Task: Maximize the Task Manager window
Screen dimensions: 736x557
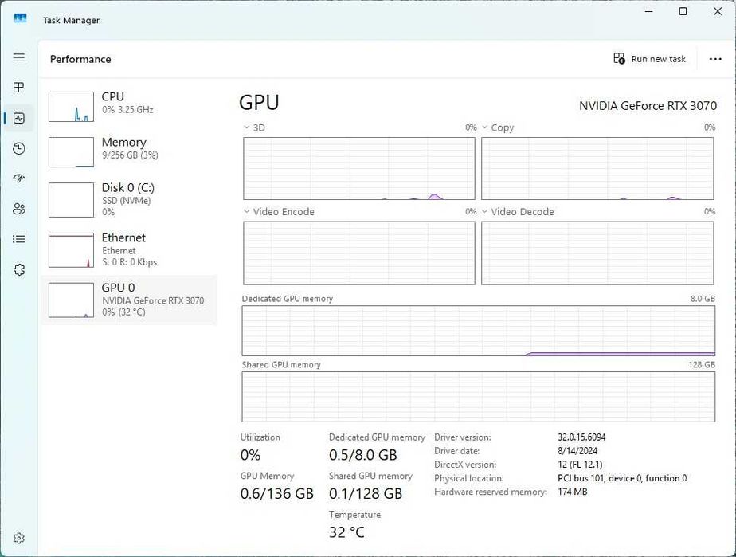Action: pyautogui.click(x=683, y=11)
